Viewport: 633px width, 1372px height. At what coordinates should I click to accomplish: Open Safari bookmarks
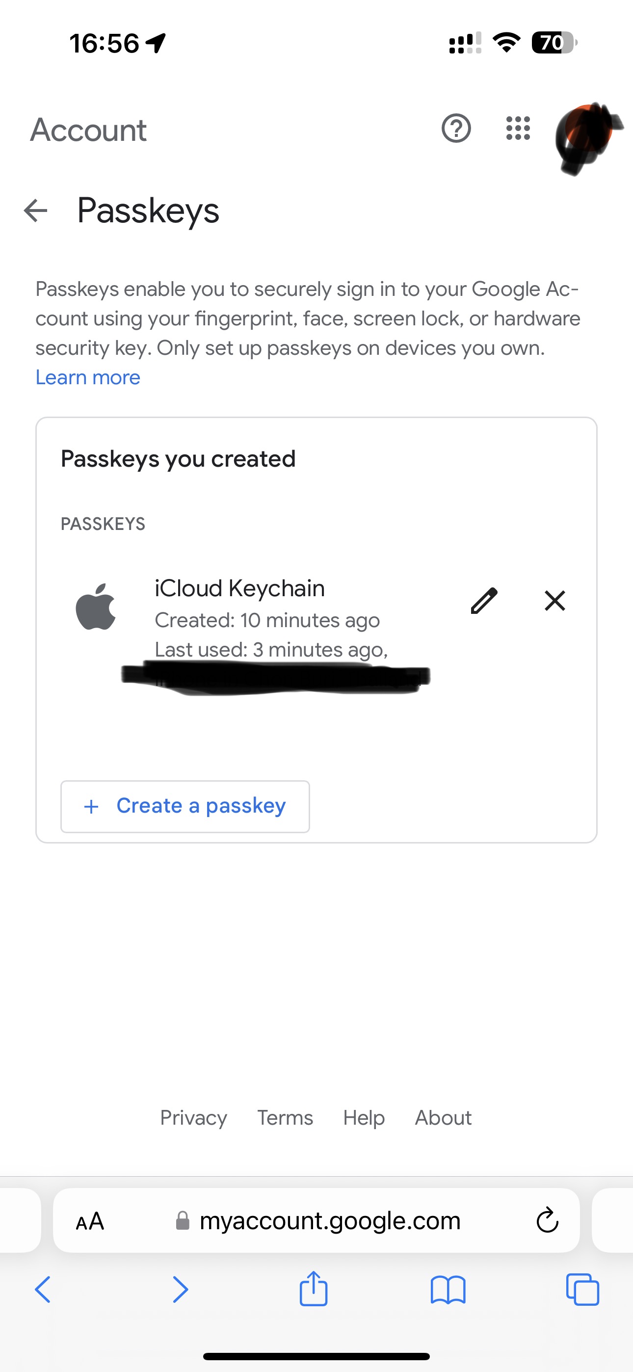click(448, 1290)
